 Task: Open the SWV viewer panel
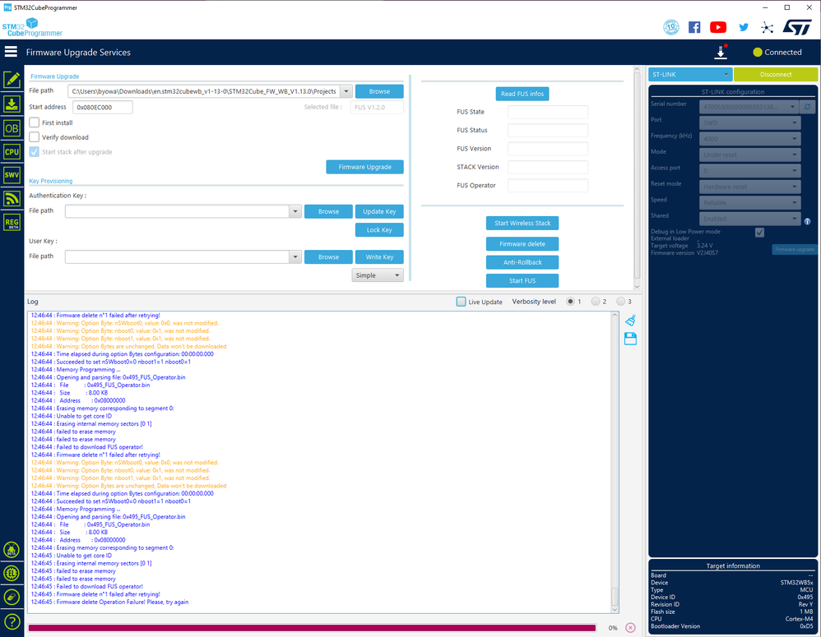pos(12,175)
